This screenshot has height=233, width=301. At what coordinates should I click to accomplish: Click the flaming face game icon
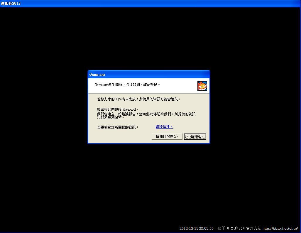(202, 86)
